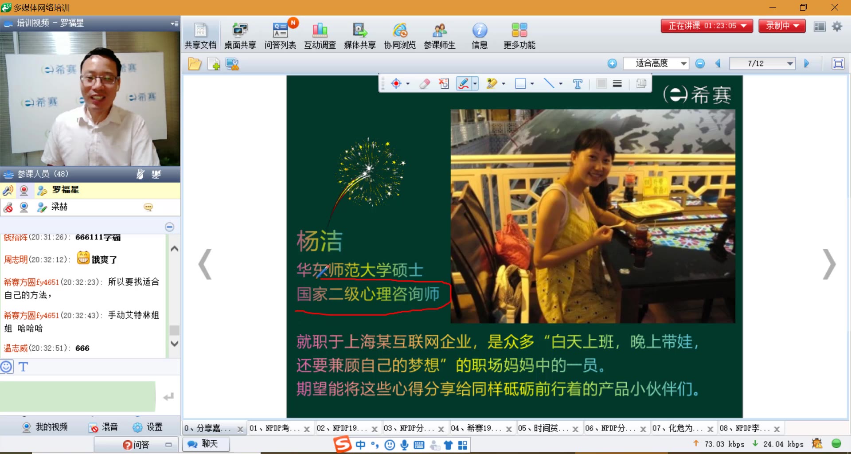Show the 信息 info panel
This screenshot has width=851, height=454.
pos(480,35)
